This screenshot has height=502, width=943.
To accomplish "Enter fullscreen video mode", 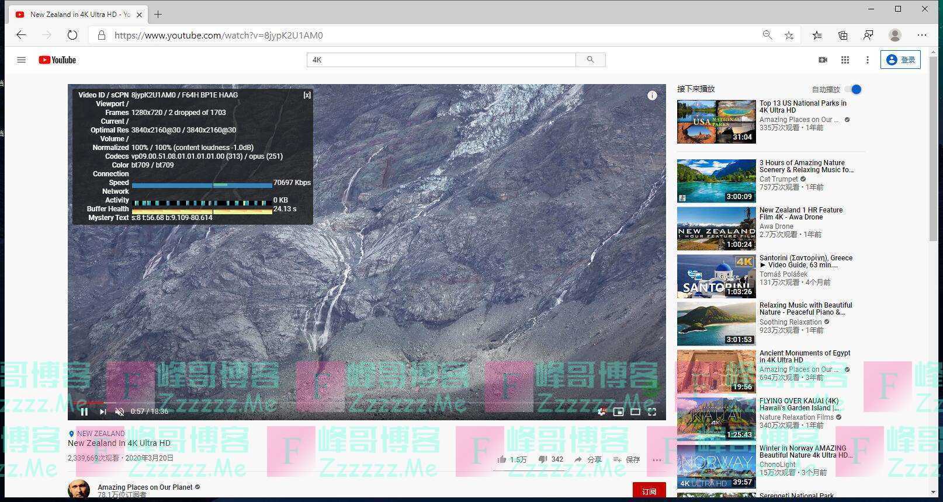I will point(652,412).
